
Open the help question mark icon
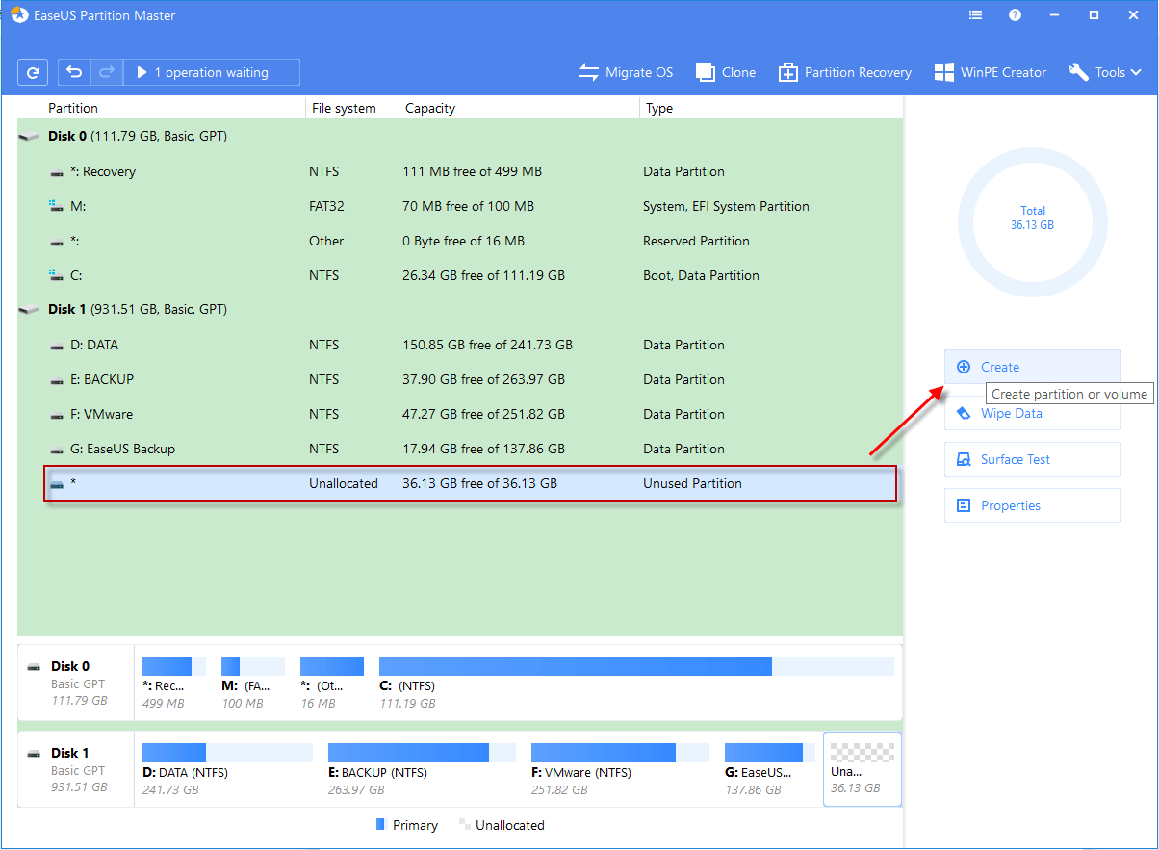tap(1015, 15)
